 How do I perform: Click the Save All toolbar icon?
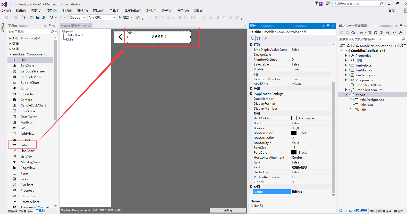point(44,18)
